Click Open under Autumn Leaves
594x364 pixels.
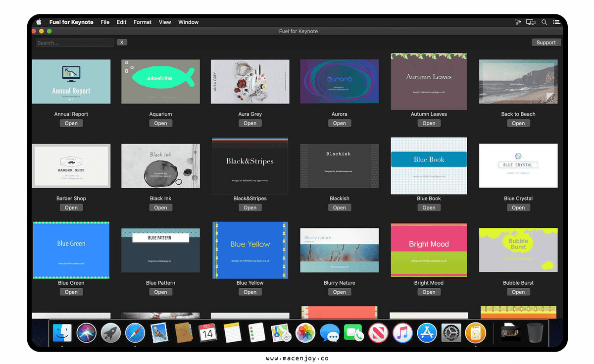point(429,123)
